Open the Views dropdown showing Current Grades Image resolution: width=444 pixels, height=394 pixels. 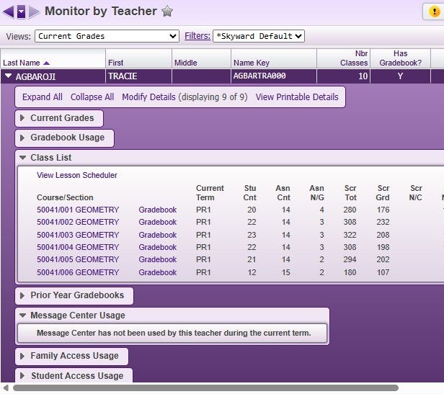107,36
